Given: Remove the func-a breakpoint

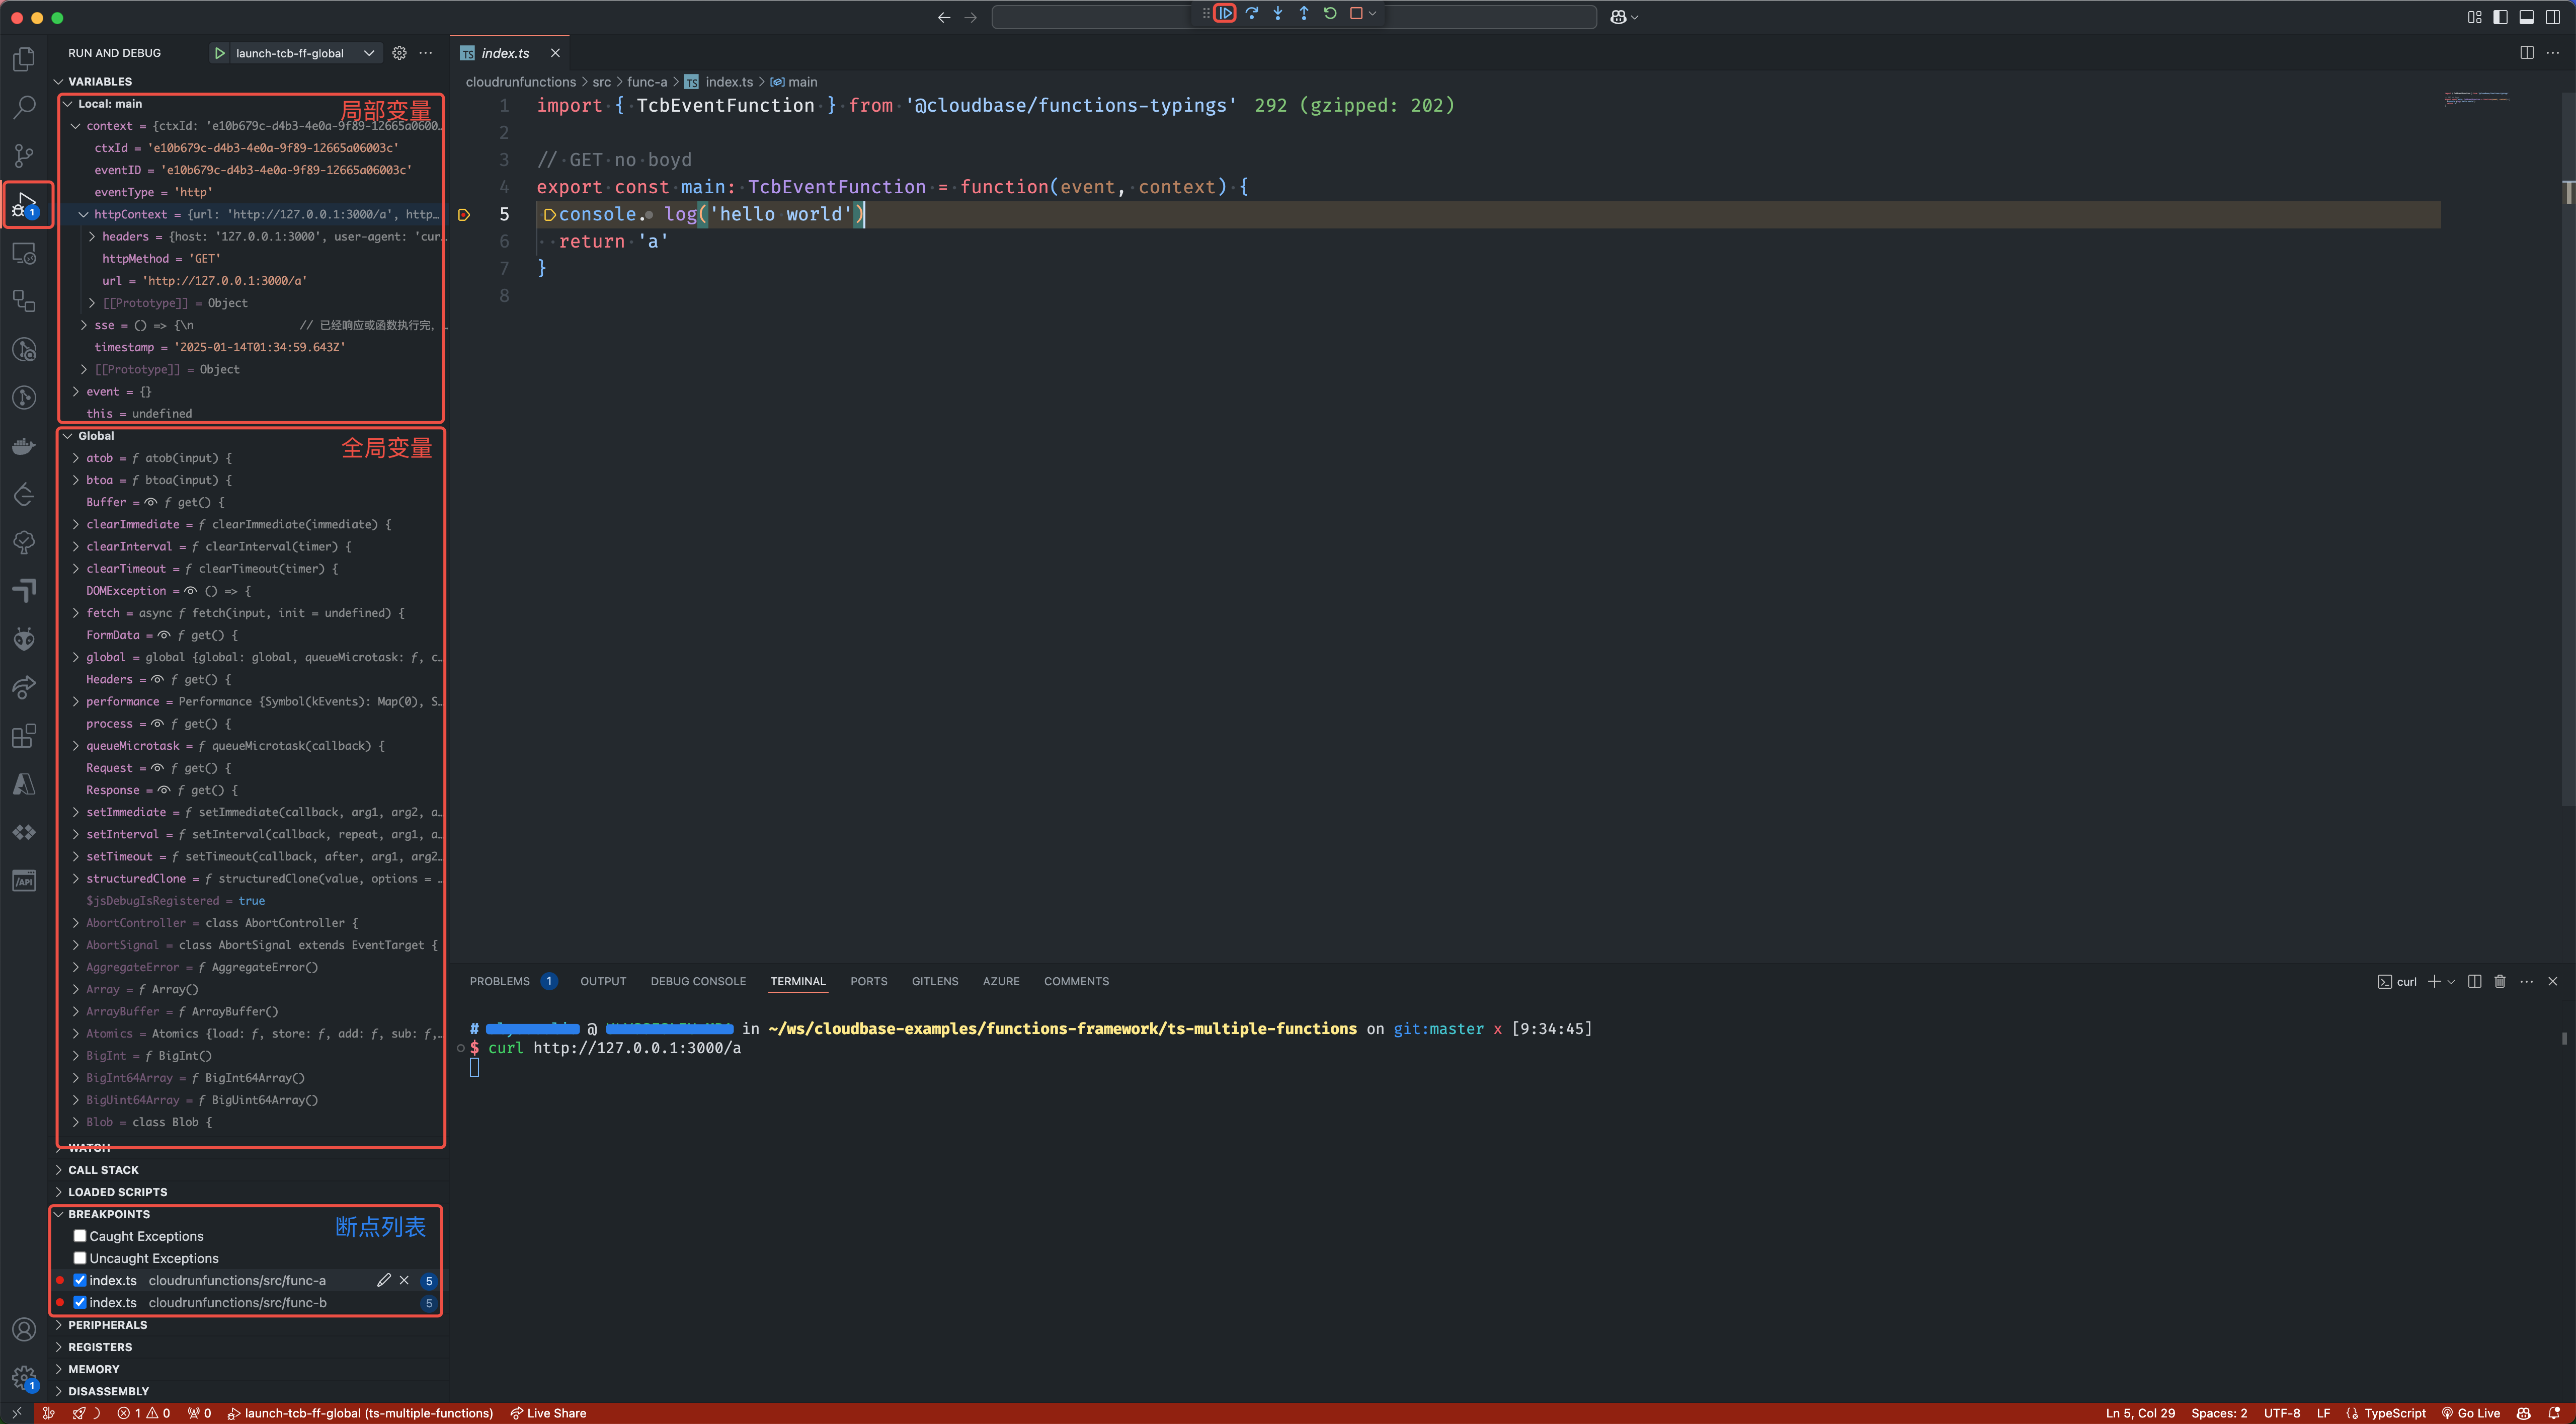Looking at the screenshot, I should [404, 1280].
